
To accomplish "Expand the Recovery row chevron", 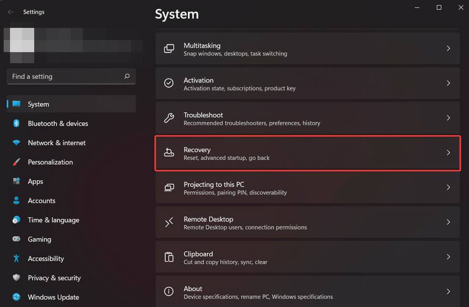I will pos(449,153).
